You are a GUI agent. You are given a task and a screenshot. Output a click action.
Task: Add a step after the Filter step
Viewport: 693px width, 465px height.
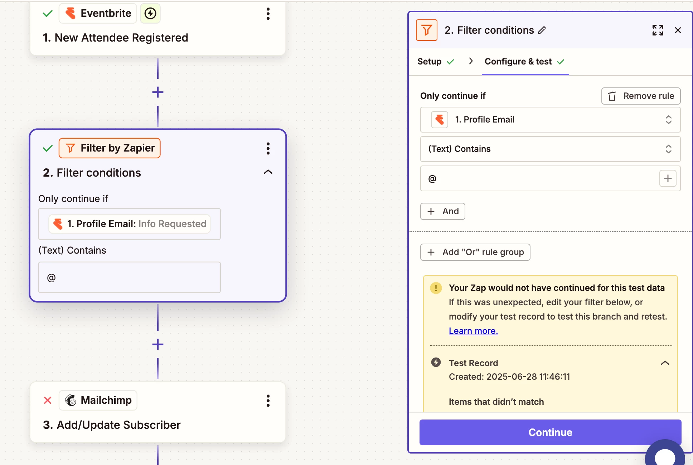click(x=158, y=345)
